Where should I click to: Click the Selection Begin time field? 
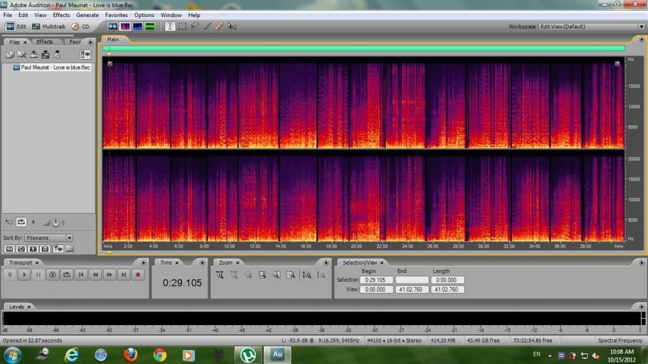point(376,280)
